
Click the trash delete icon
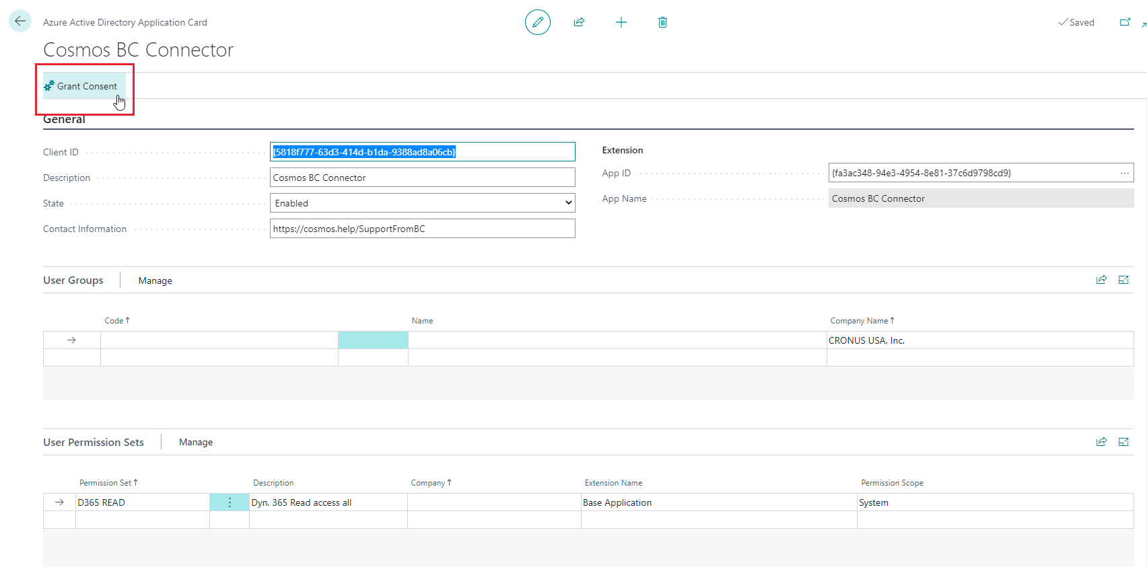[x=662, y=22]
